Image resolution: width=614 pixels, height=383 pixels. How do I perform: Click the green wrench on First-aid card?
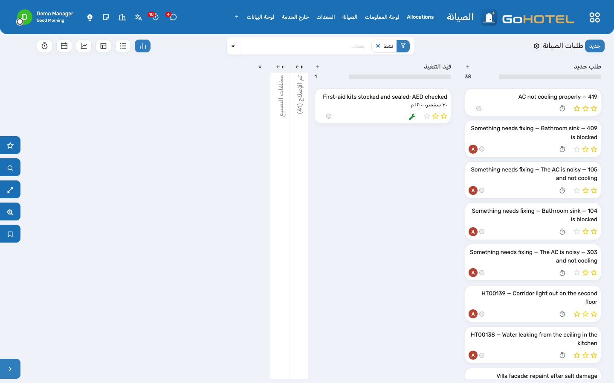click(412, 117)
